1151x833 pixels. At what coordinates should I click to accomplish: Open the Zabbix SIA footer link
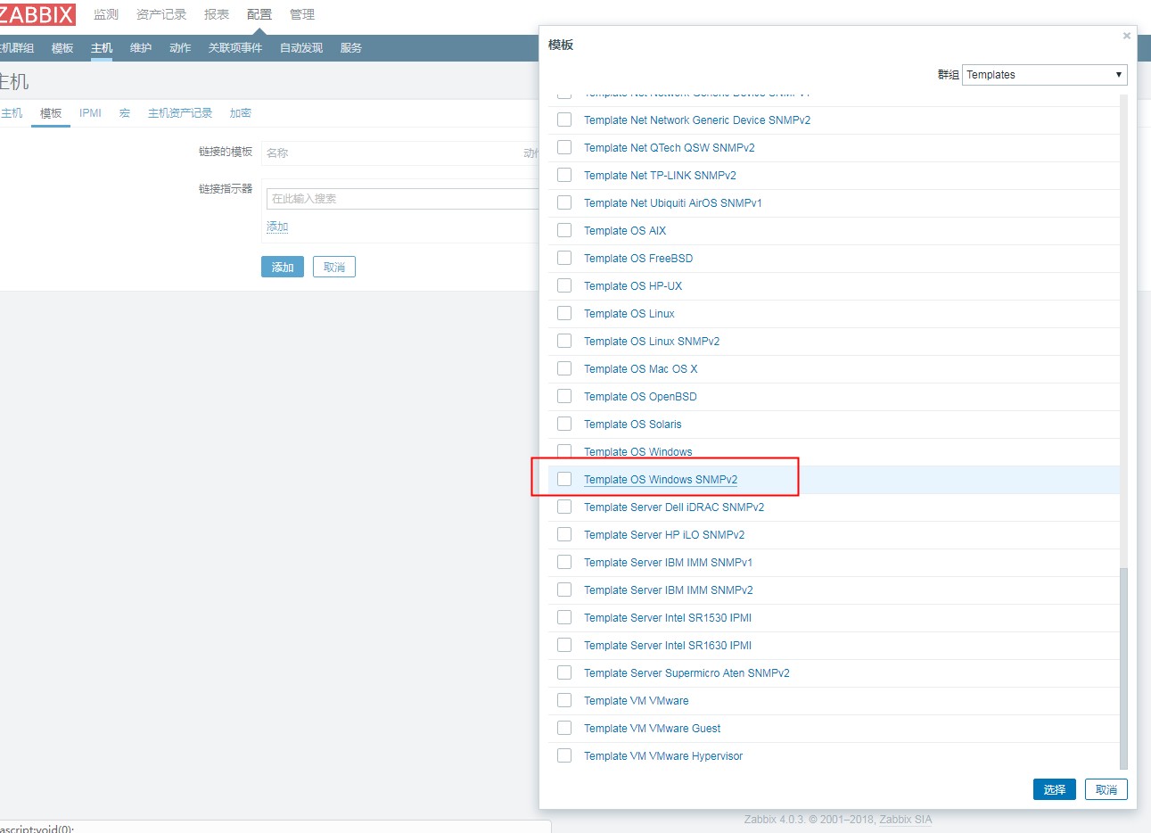point(905,820)
